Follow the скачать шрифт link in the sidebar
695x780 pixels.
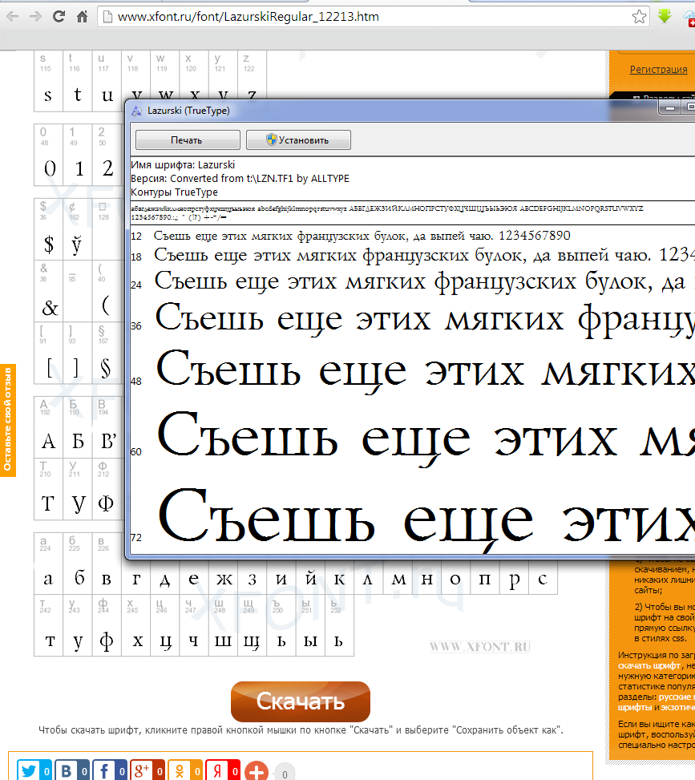(x=649, y=665)
